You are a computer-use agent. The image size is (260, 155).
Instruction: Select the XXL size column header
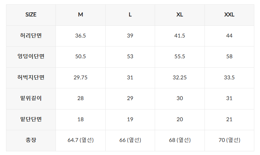point(229,15)
